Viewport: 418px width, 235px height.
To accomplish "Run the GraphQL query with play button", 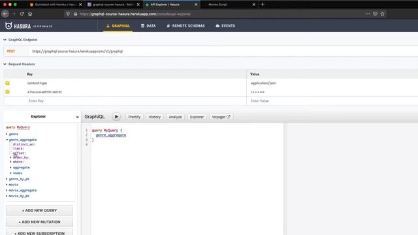I will coord(116,117).
